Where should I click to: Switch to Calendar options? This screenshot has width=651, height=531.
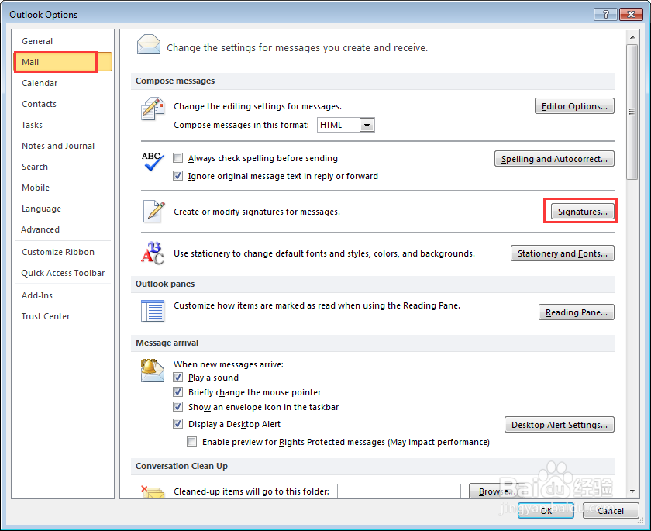[x=62, y=83]
